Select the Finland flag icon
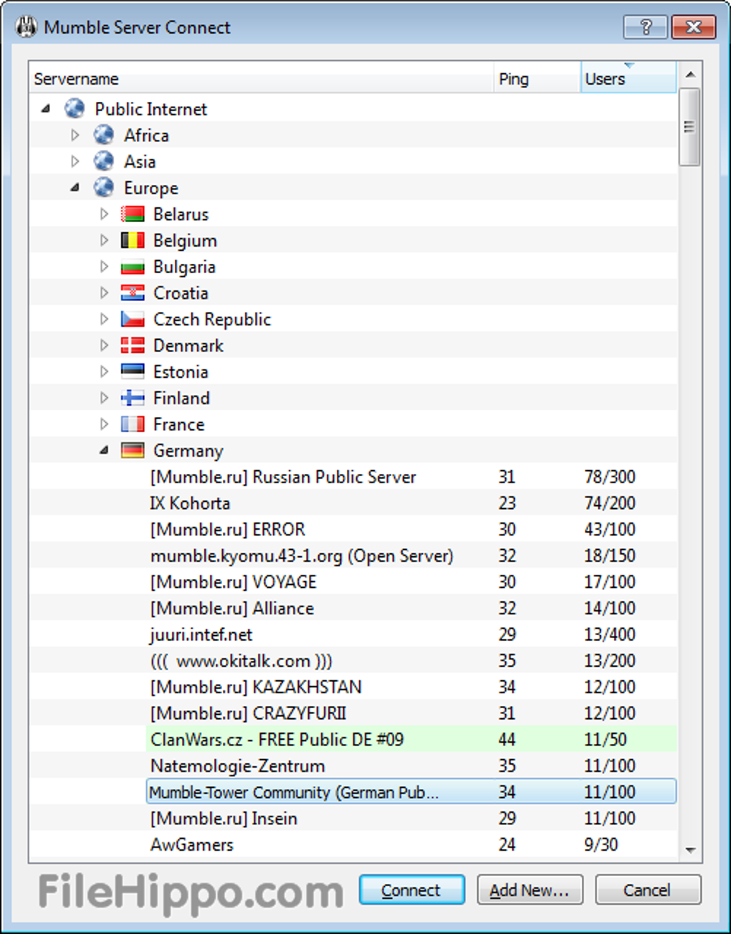The image size is (731, 934). tap(133, 398)
